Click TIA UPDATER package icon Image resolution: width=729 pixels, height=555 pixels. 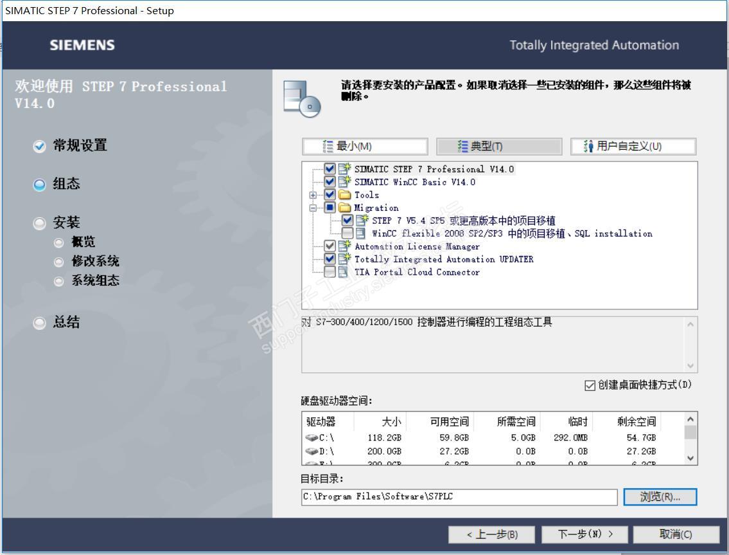tap(344, 259)
